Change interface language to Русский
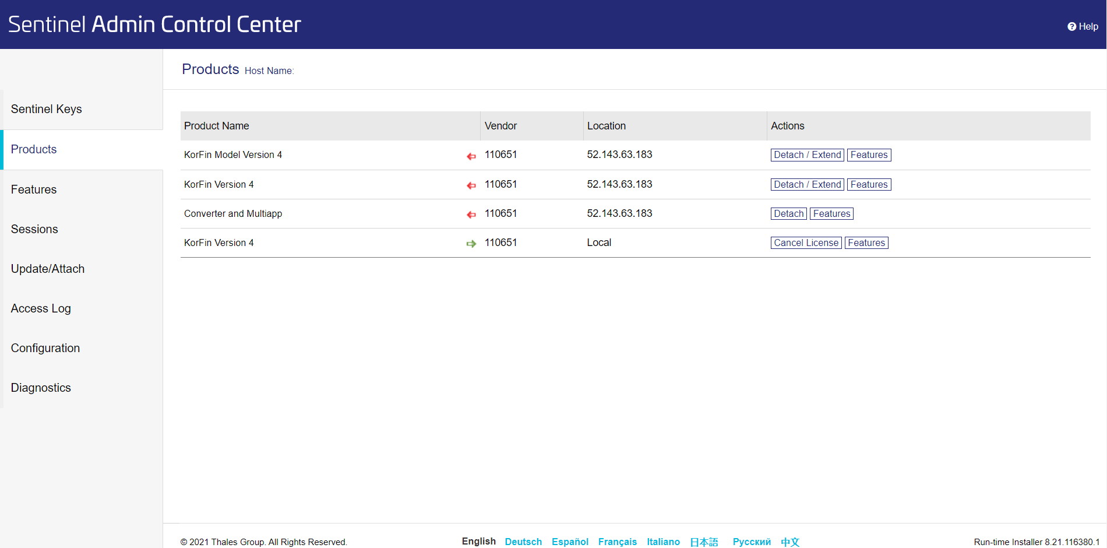 pos(752,542)
